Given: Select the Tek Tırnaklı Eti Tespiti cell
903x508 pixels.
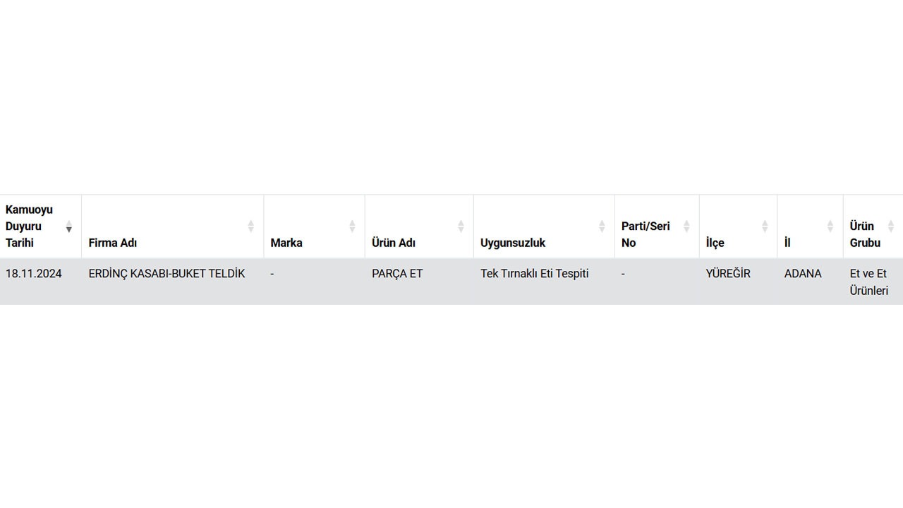Looking at the screenshot, I should (534, 274).
